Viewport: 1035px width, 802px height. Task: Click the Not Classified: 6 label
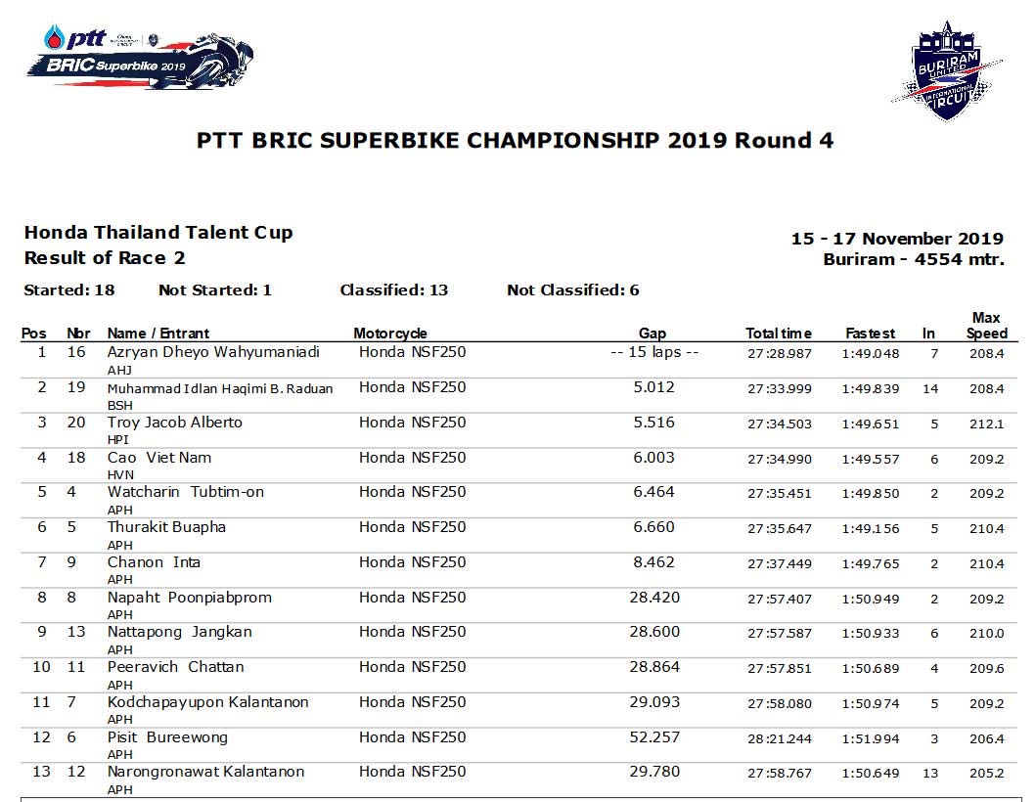(572, 290)
